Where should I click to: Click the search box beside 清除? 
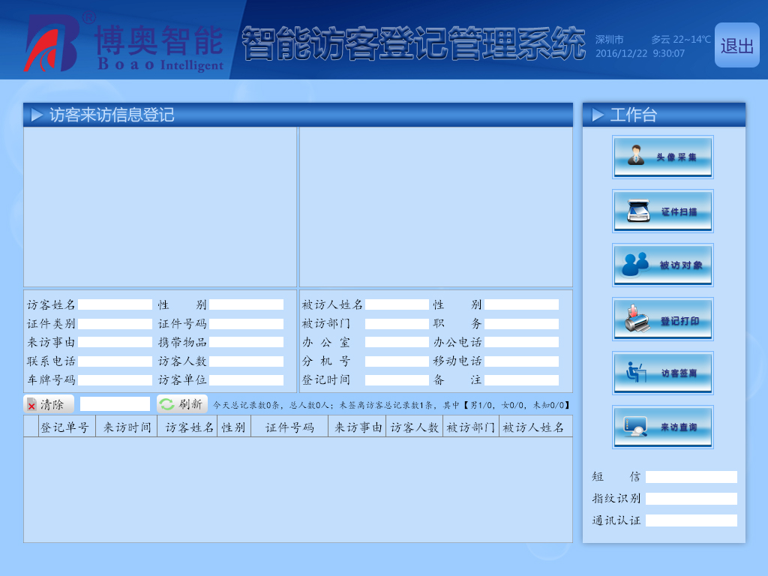tap(115, 404)
